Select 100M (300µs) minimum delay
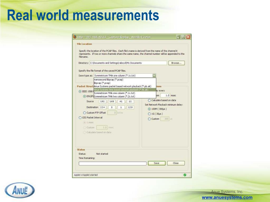 [x=149, y=109]
